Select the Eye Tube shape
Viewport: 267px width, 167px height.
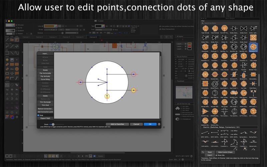[244, 84]
